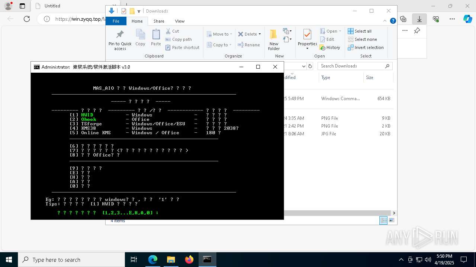
Task: Sort files by the Size column header
Action: tap(378, 78)
